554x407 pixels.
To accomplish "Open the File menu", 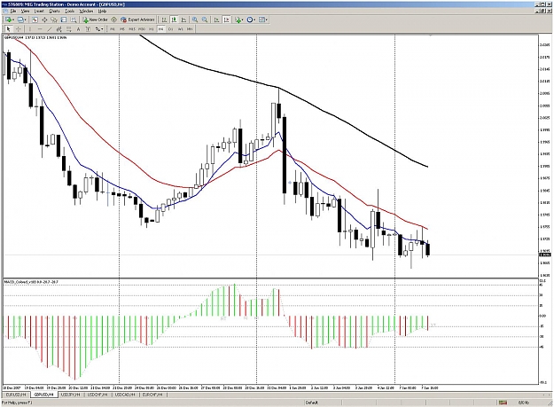I will [13, 12].
